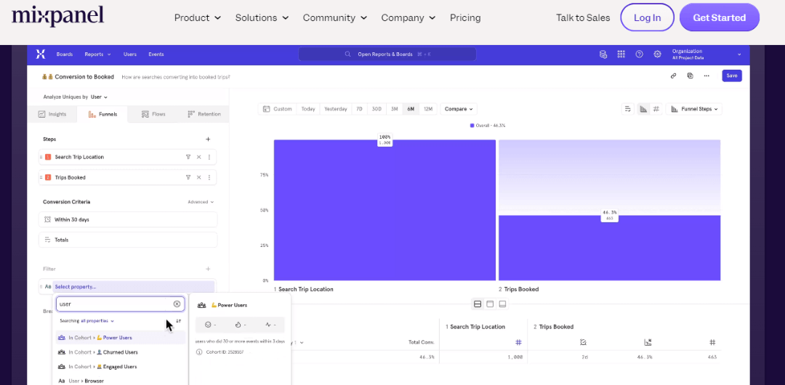Switch to the bar chart view toggle
The width and height of the screenshot is (785, 385).
tap(643, 109)
